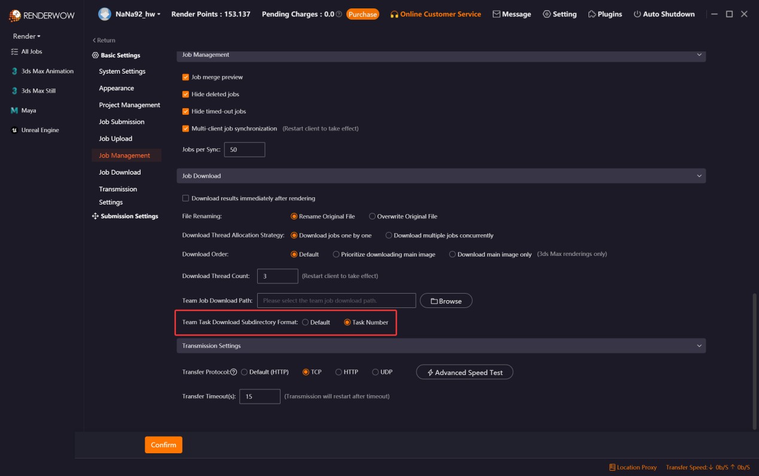Click the Download Thread Count field
Image resolution: width=759 pixels, height=476 pixels.
(x=278, y=276)
